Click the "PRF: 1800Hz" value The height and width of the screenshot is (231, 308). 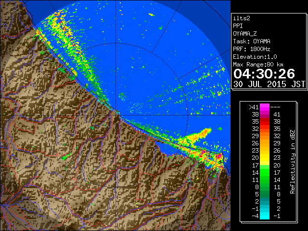pyautogui.click(x=252, y=49)
